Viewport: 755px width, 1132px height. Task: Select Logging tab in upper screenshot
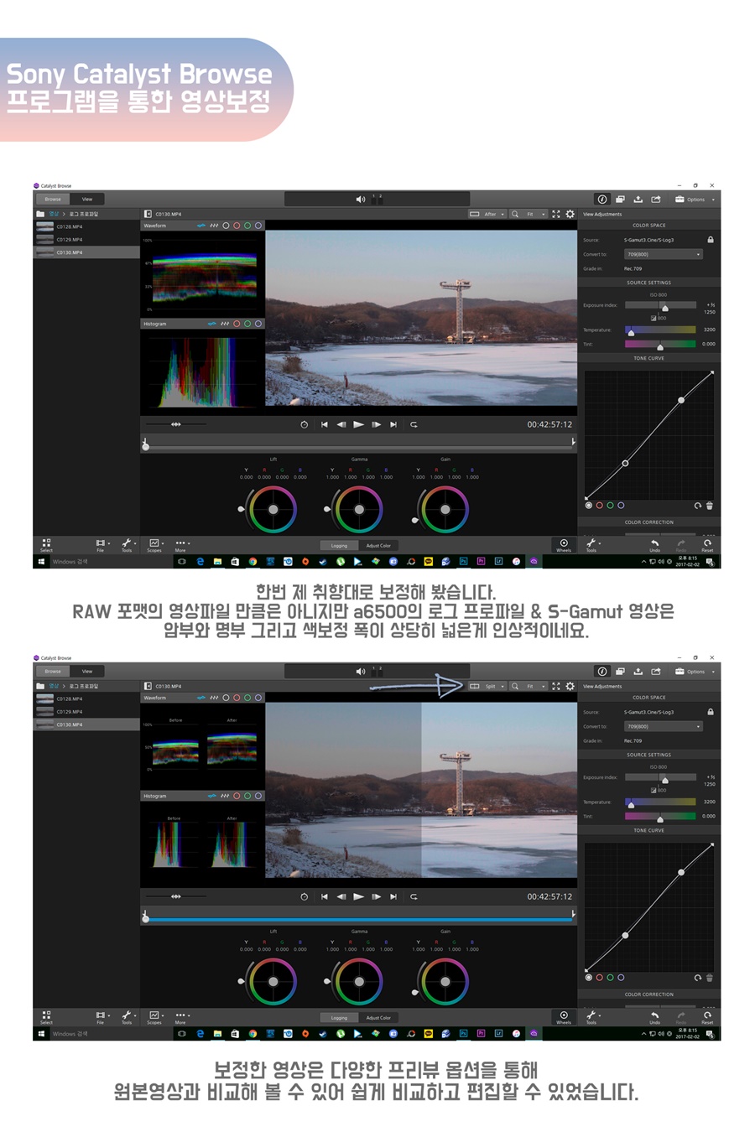click(x=339, y=545)
